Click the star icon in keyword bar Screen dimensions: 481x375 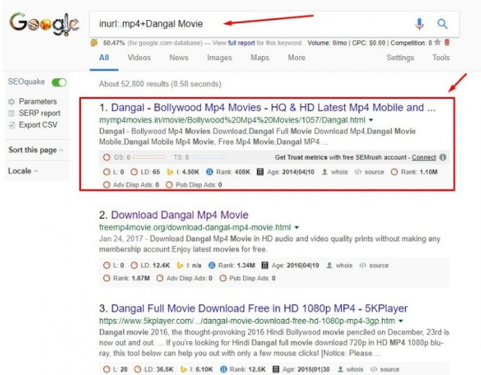pos(437,42)
